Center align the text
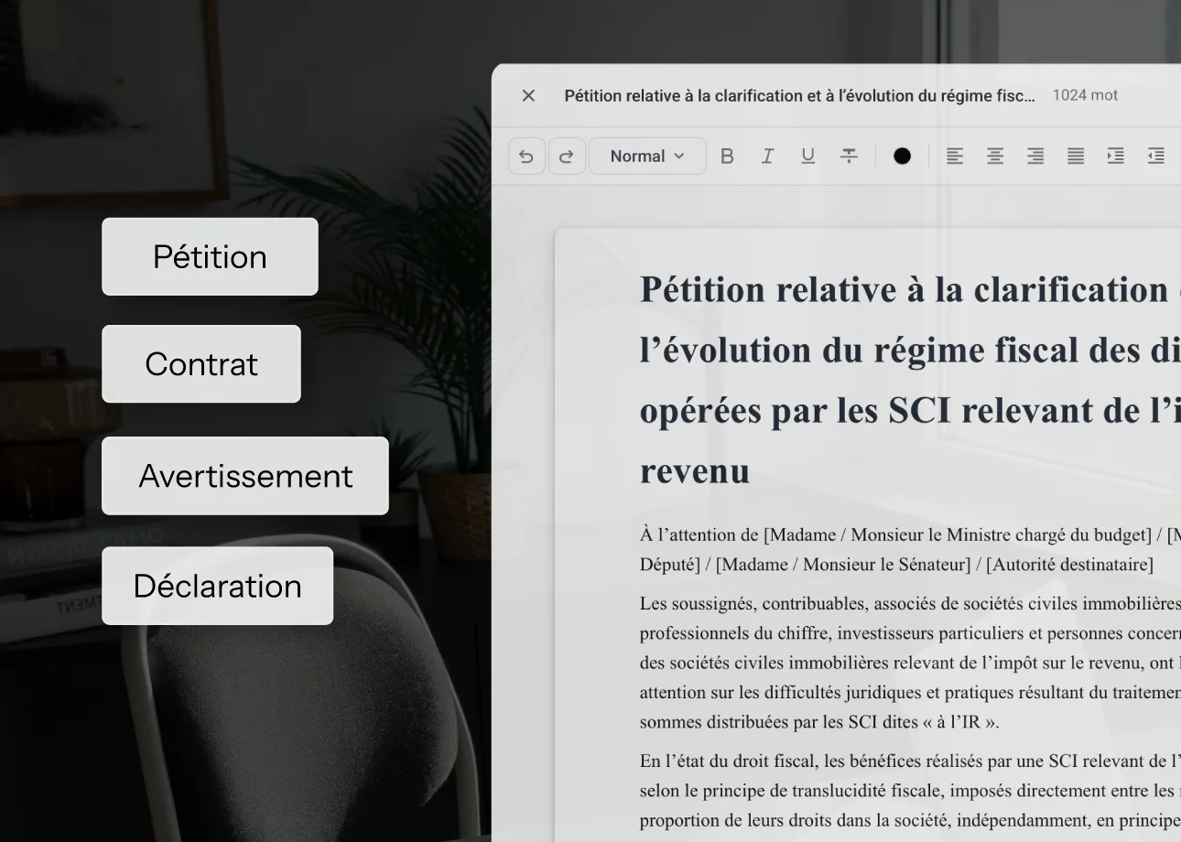The width and height of the screenshot is (1181, 842). 995,157
